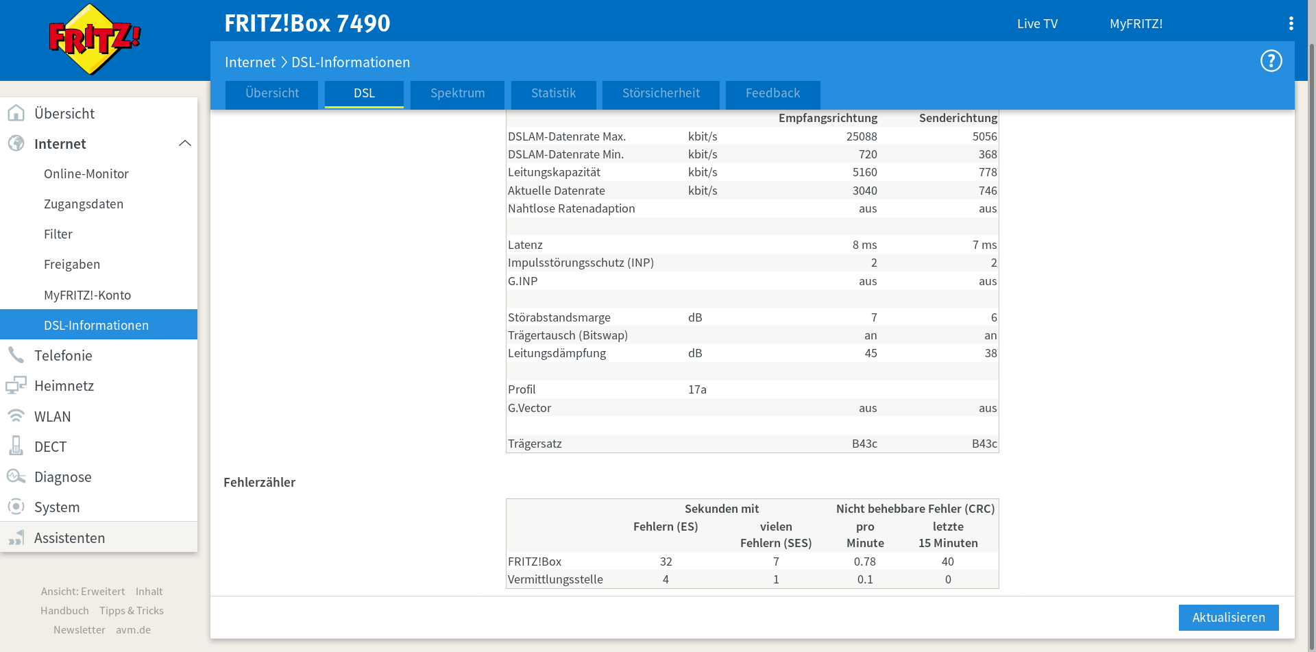Click the Aktualisieren button

(1228, 618)
